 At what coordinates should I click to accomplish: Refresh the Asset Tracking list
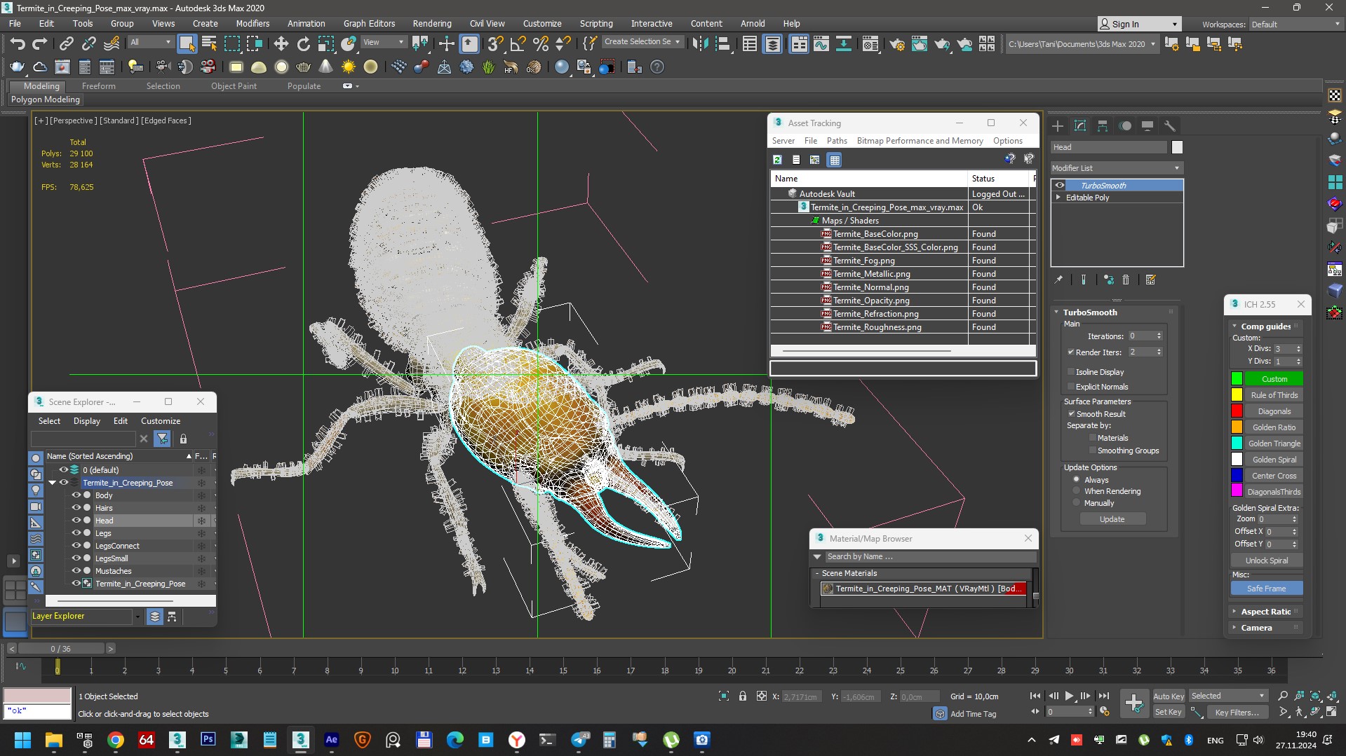pos(777,160)
